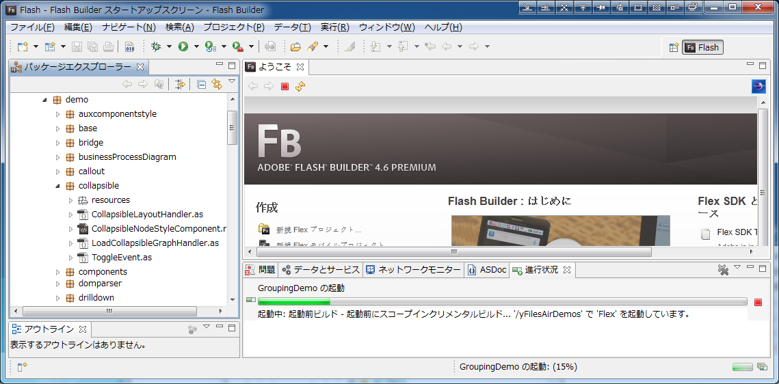This screenshot has height=384, width=779.
Task: Click the Welcome view's back navigation arrow
Action: point(253,86)
